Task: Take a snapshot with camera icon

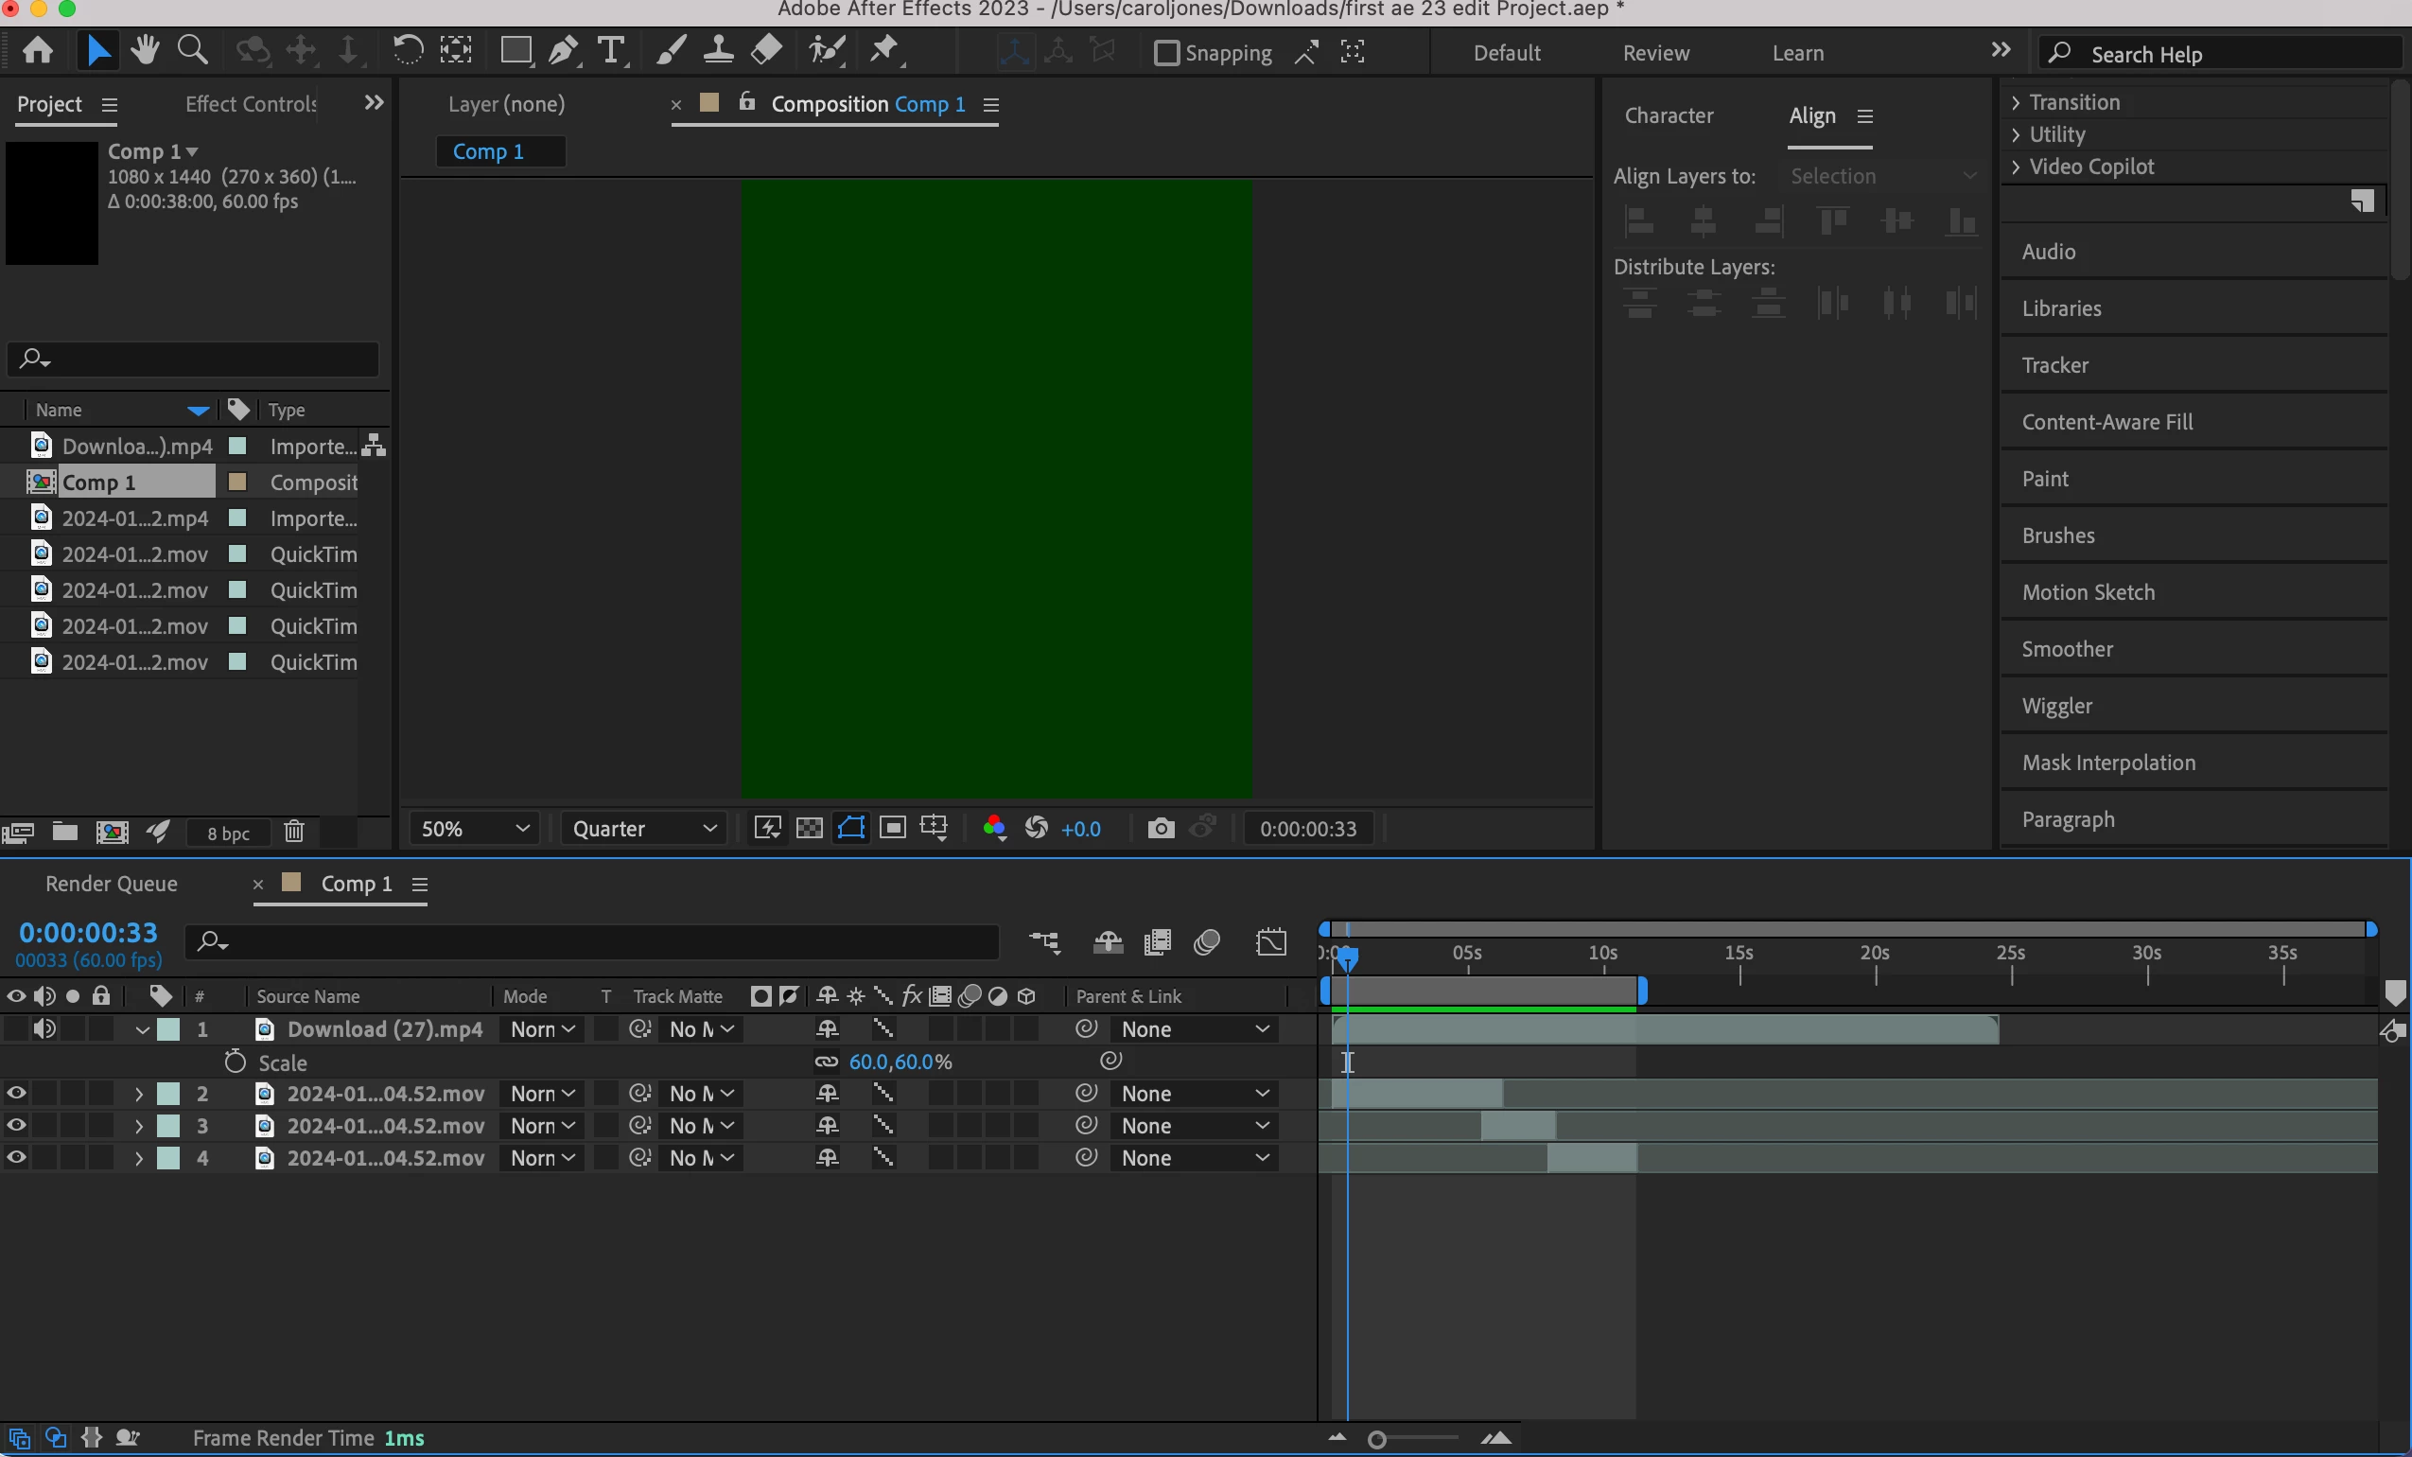Action: (x=1160, y=829)
